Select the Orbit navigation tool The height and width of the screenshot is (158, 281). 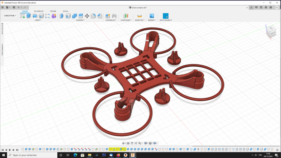(x=123, y=143)
